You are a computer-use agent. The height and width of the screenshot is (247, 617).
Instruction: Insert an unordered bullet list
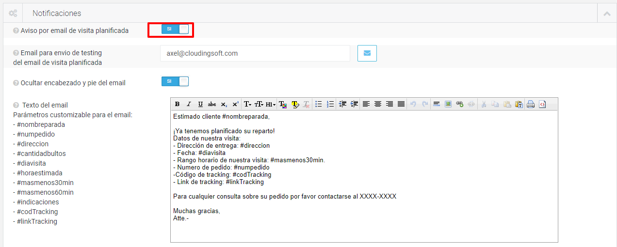point(319,104)
